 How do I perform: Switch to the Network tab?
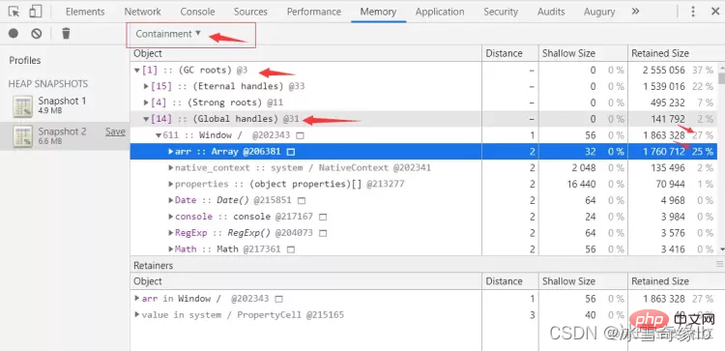[x=142, y=12]
